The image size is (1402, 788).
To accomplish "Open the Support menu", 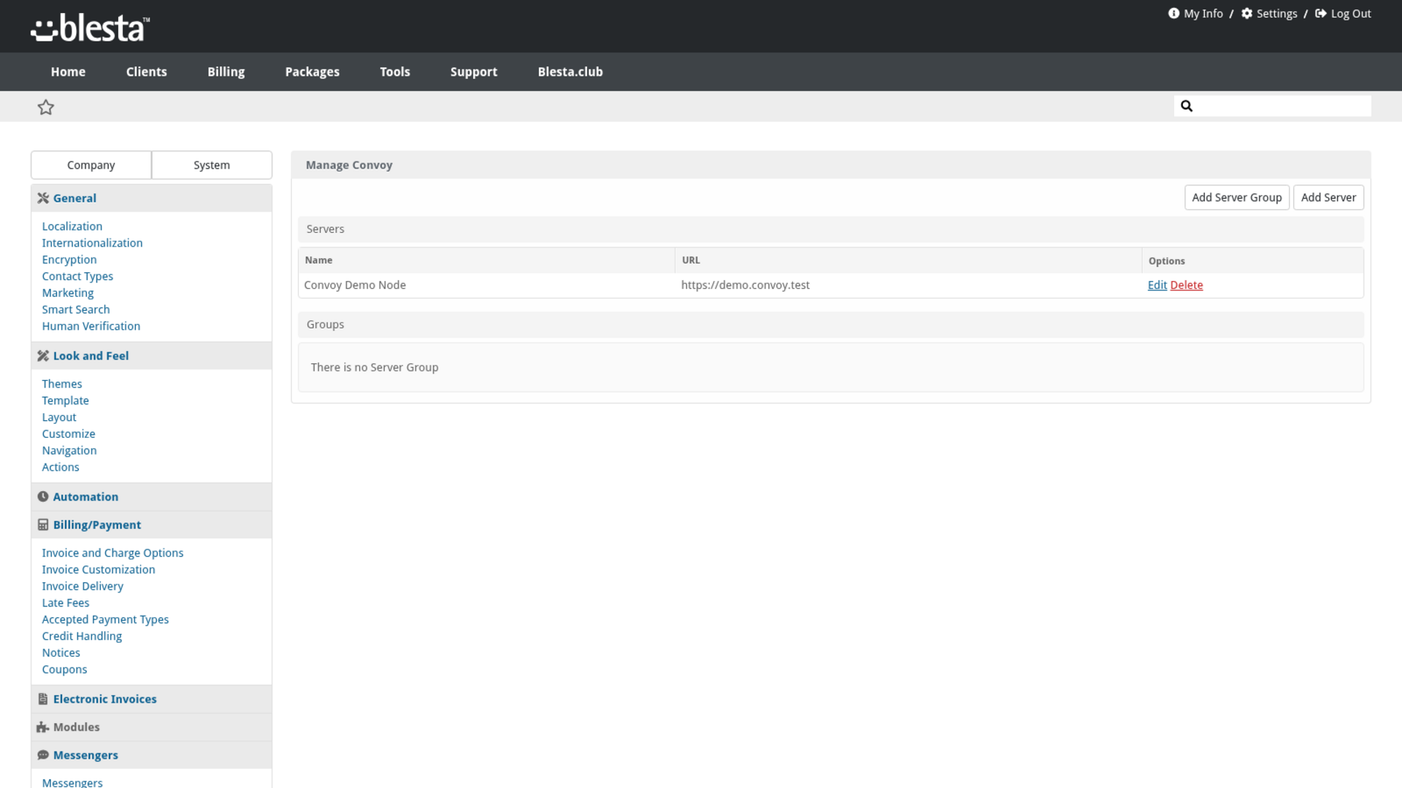I will point(474,72).
